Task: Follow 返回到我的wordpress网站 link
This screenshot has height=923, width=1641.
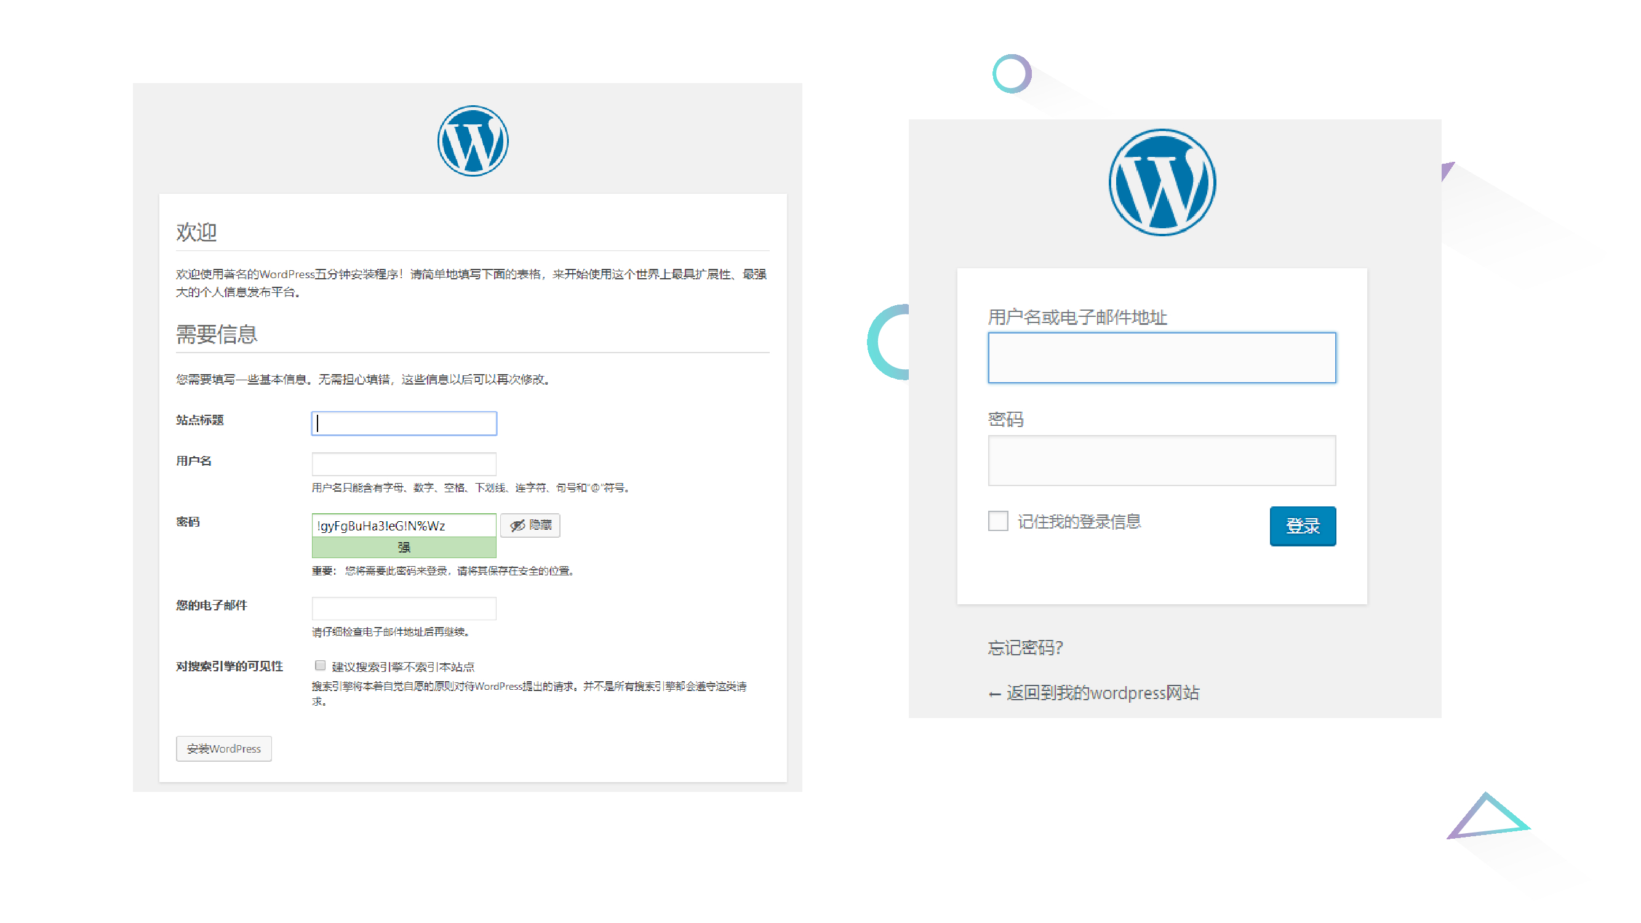Action: pos(1094,693)
